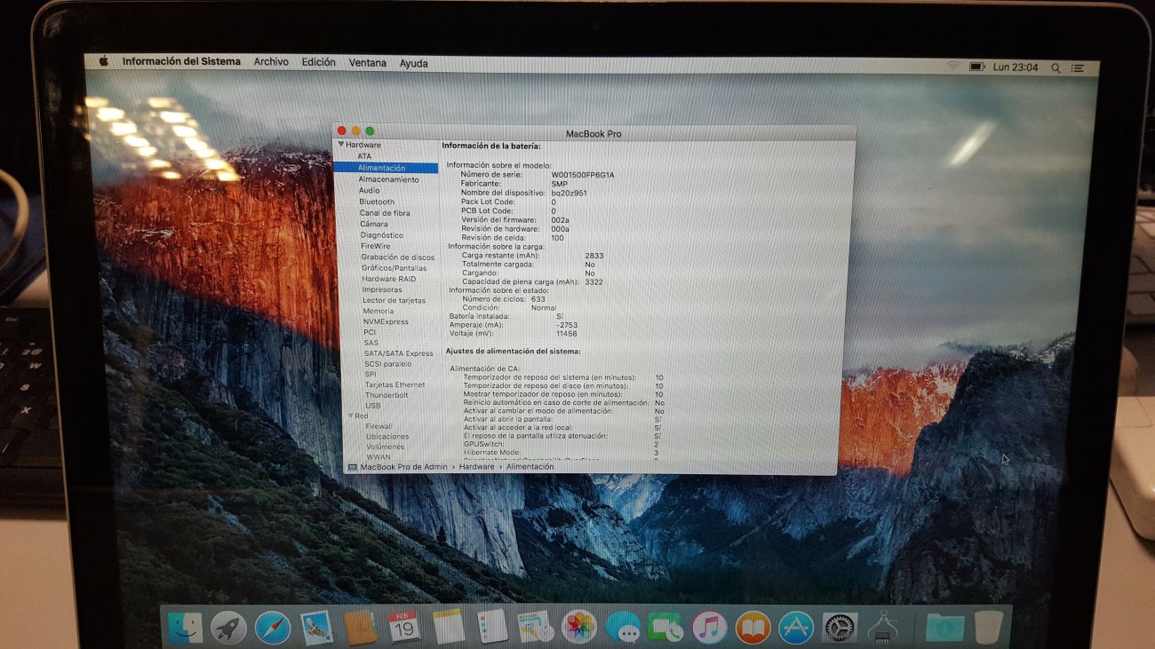Screen dimensions: 1155x649
Task: Collapse the Red section triangle
Action: pyautogui.click(x=350, y=416)
